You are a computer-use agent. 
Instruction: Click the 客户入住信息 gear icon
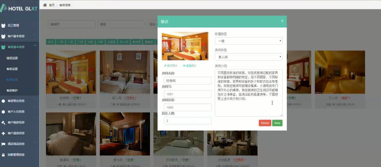click(3, 112)
